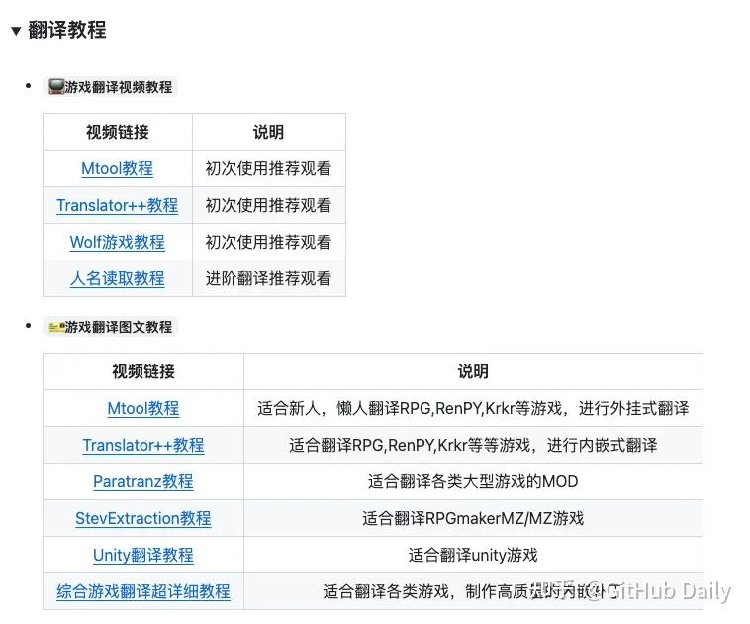This screenshot has height=624, width=750.
Task: Click 初次使用推荐观看 in Wolf游戏教程 row
Action: click(x=268, y=242)
